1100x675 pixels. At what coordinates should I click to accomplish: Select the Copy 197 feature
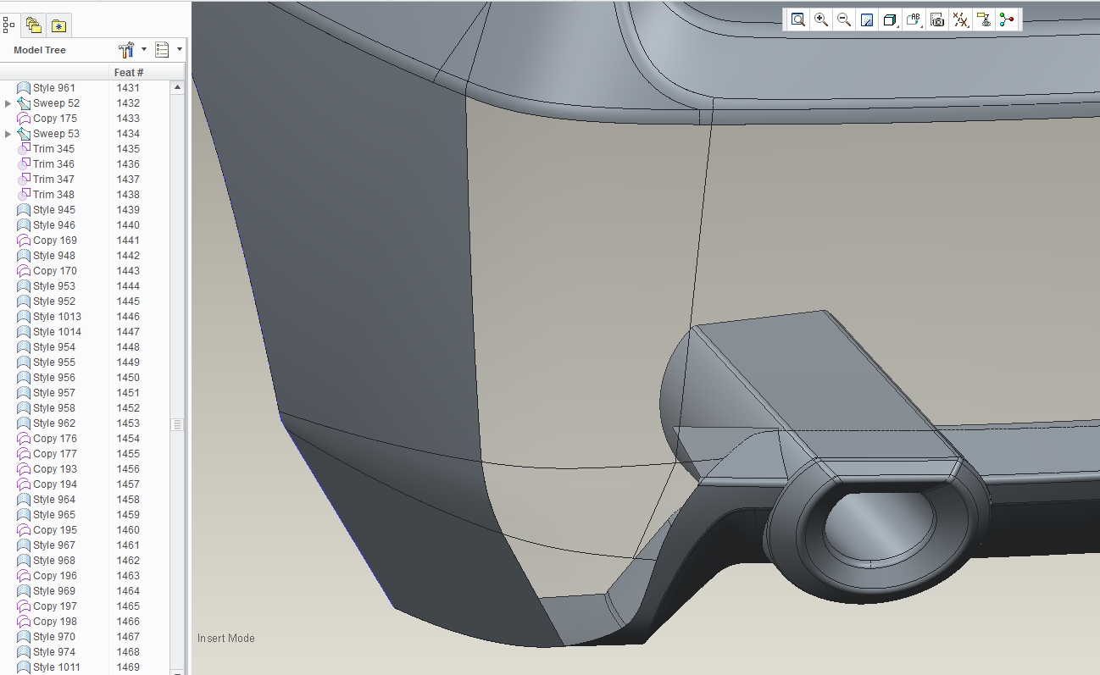pyautogui.click(x=55, y=606)
